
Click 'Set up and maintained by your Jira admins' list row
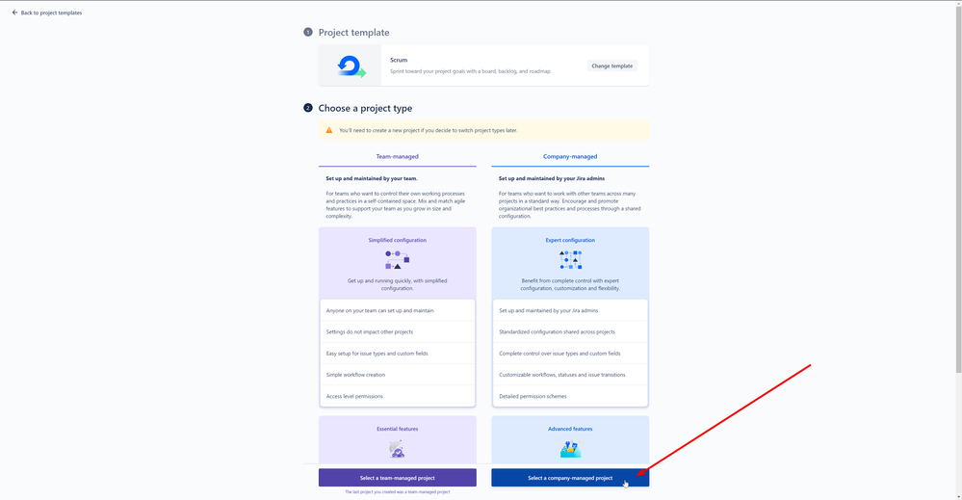click(570, 310)
